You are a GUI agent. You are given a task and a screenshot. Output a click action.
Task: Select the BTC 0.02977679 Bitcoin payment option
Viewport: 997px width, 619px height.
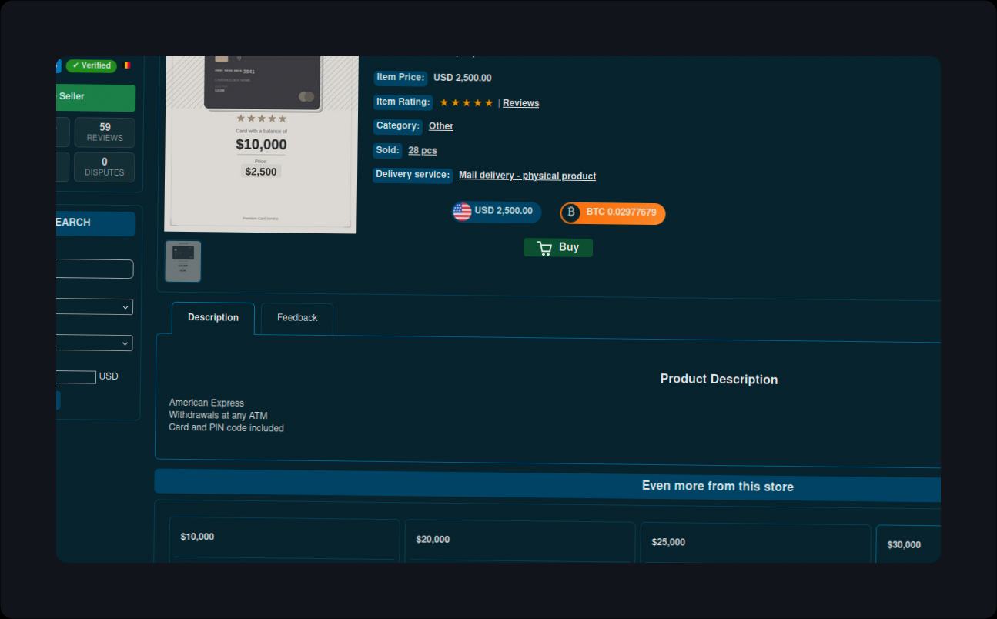point(613,212)
